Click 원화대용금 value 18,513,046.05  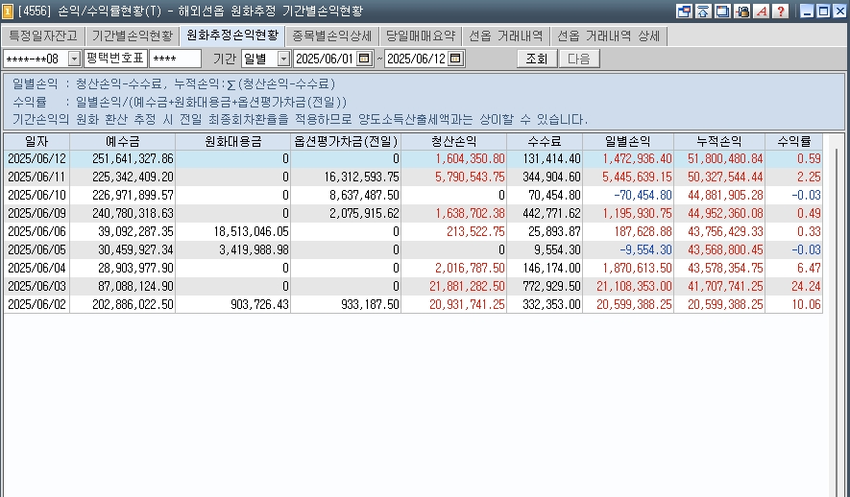tap(251, 232)
